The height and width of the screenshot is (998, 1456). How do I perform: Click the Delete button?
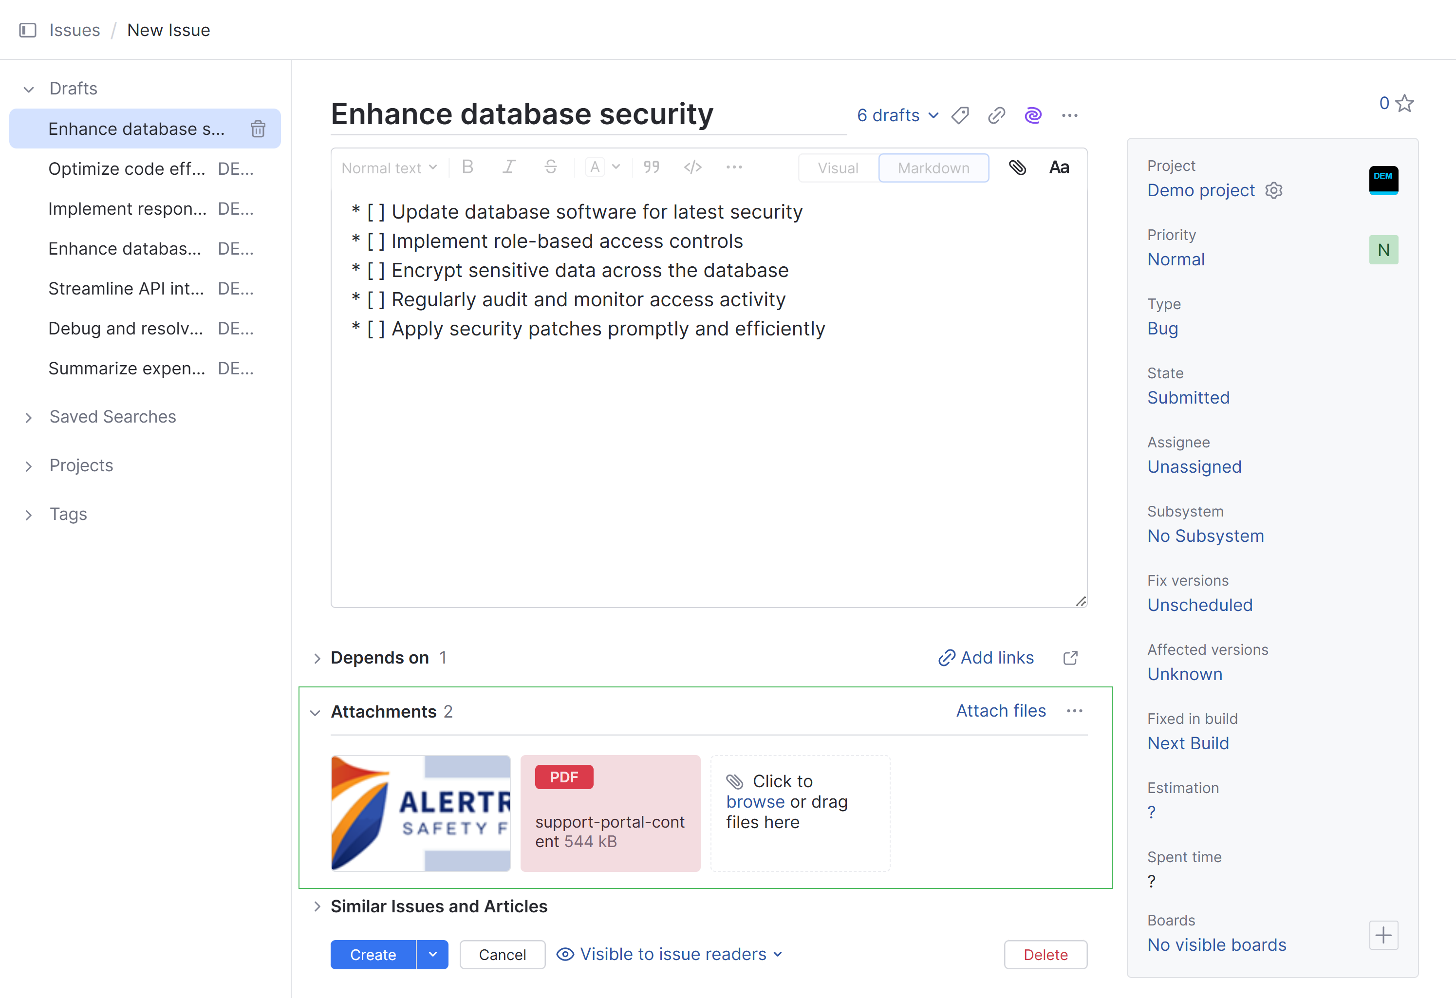click(1045, 954)
